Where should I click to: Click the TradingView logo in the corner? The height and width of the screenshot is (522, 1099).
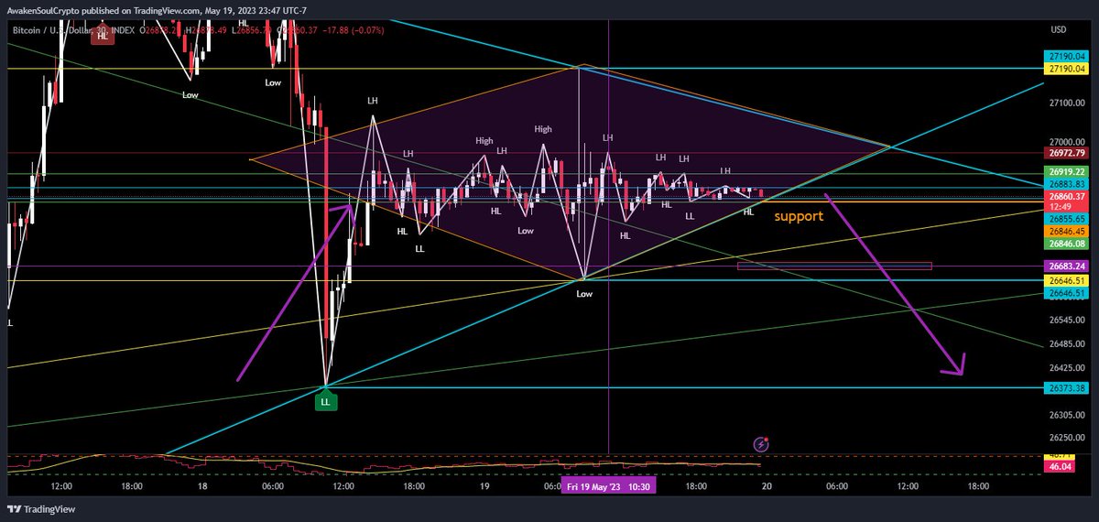(43, 509)
